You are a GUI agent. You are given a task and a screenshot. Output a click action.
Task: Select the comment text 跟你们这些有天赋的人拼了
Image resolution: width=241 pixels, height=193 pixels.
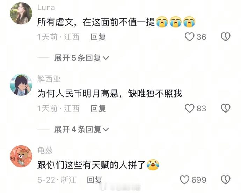91,165
